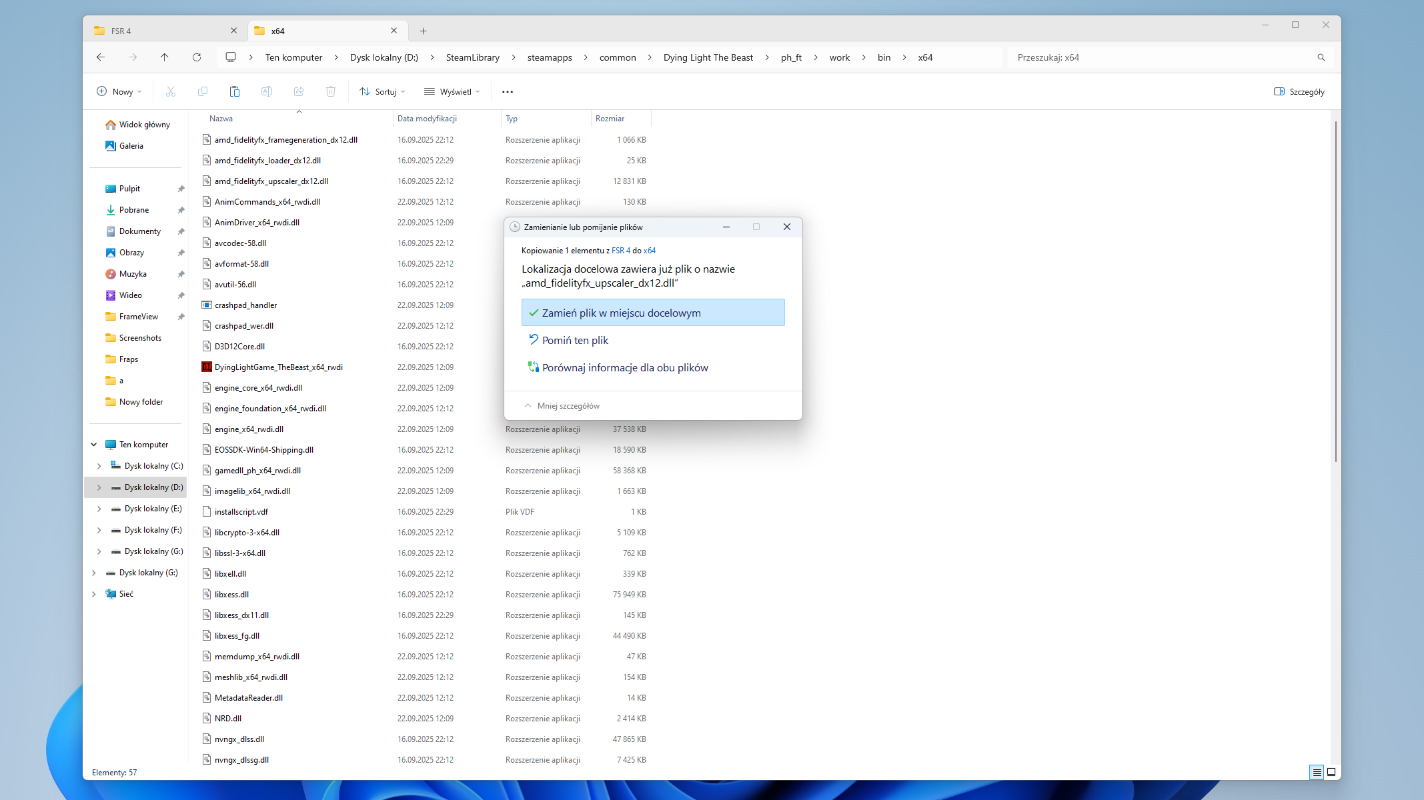
Task: Add a new tab with plus
Action: tap(423, 31)
